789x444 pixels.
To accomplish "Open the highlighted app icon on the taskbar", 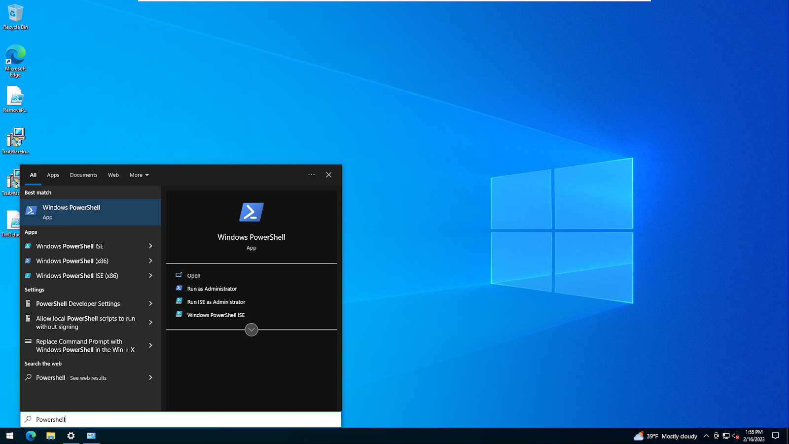I will (91, 436).
